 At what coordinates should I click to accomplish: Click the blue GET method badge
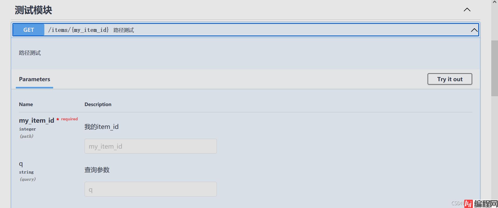[x=29, y=30]
